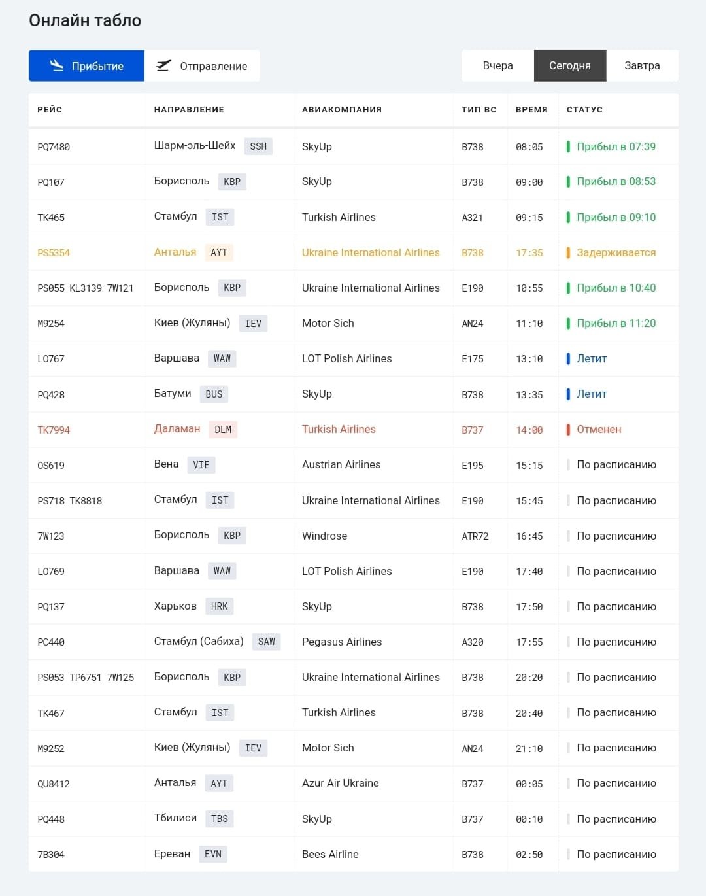Viewport: 706px width, 896px height.
Task: Open the cancelled TK7994 flight
Action: pyautogui.click(x=354, y=430)
